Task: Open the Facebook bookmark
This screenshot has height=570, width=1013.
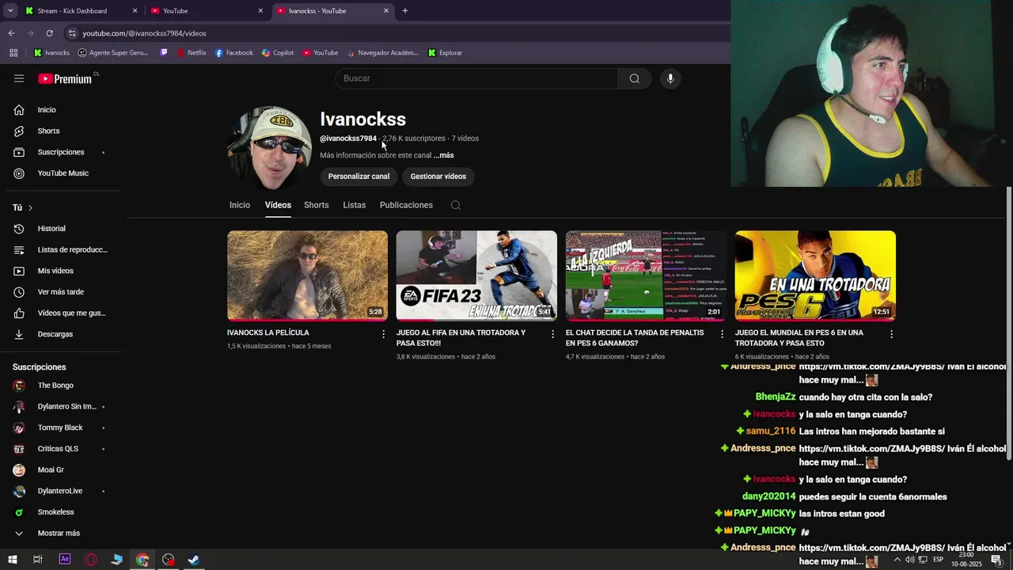Action: (x=233, y=53)
